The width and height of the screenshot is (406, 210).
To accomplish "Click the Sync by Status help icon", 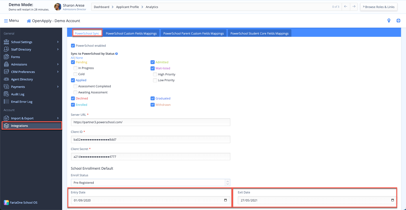I will [x=117, y=54].
